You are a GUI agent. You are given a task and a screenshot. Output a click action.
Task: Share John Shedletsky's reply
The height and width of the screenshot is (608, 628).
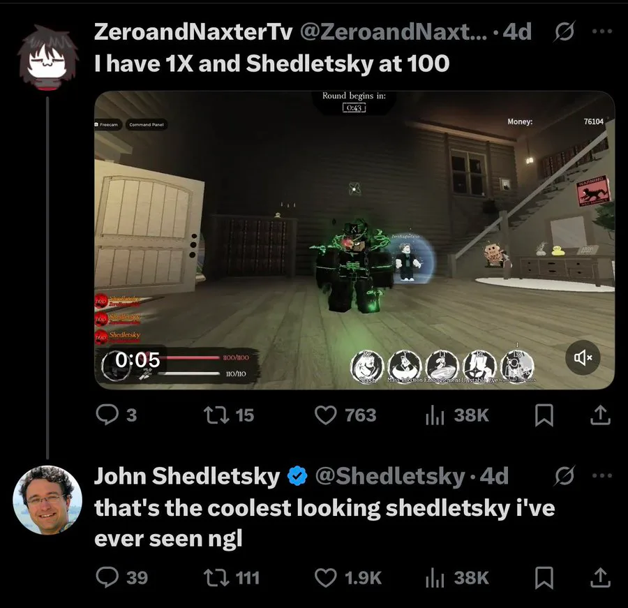600,577
